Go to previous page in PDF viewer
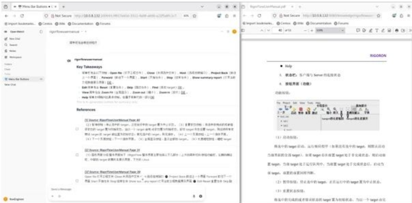This screenshot has height=203, width=412. [x=262, y=30]
